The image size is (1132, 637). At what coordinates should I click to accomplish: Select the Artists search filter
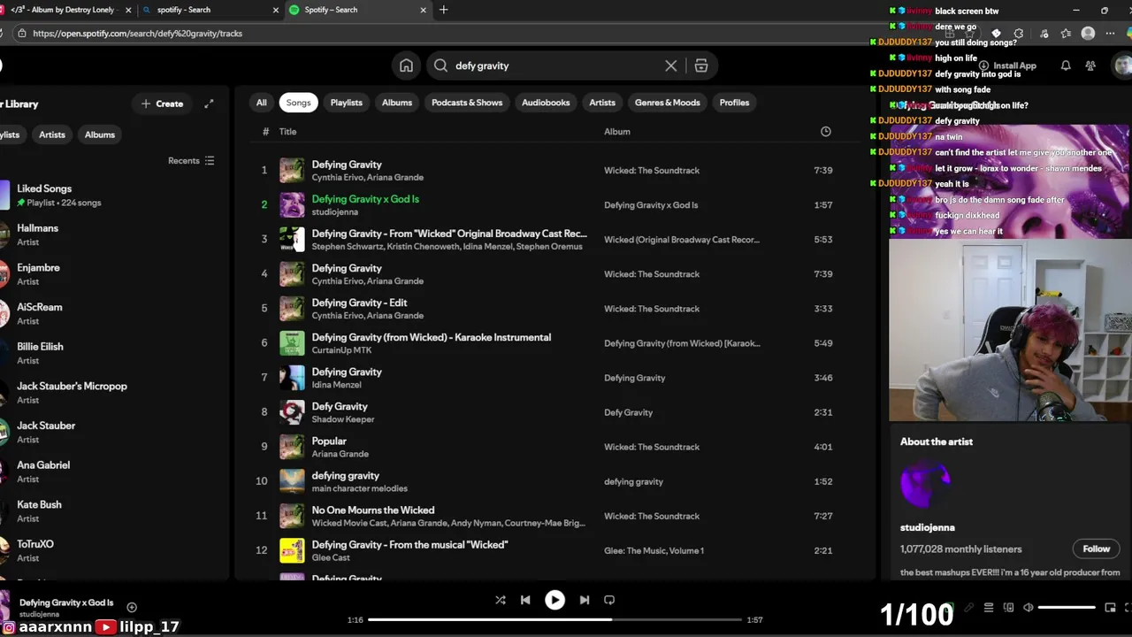(x=602, y=103)
